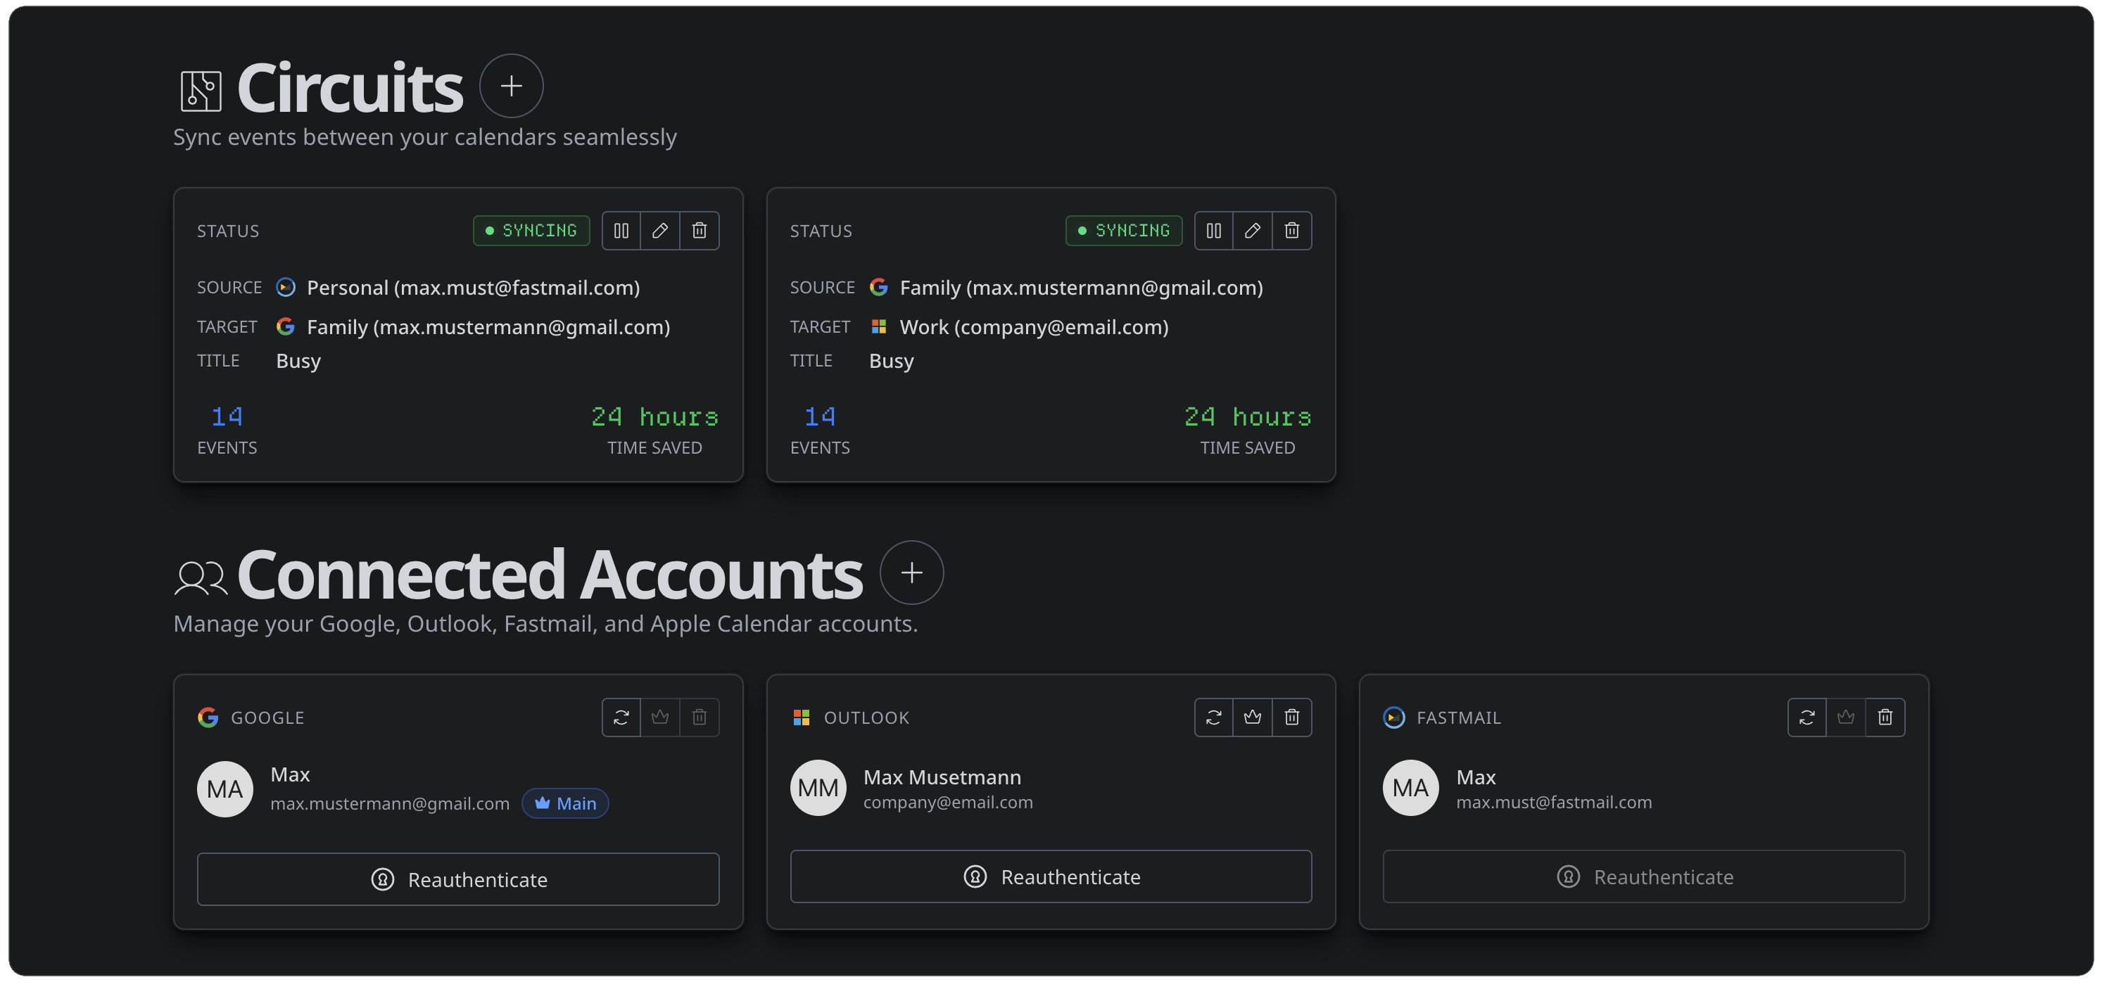2107x989 pixels.
Task: Refresh the Google account sync
Action: tap(621, 717)
